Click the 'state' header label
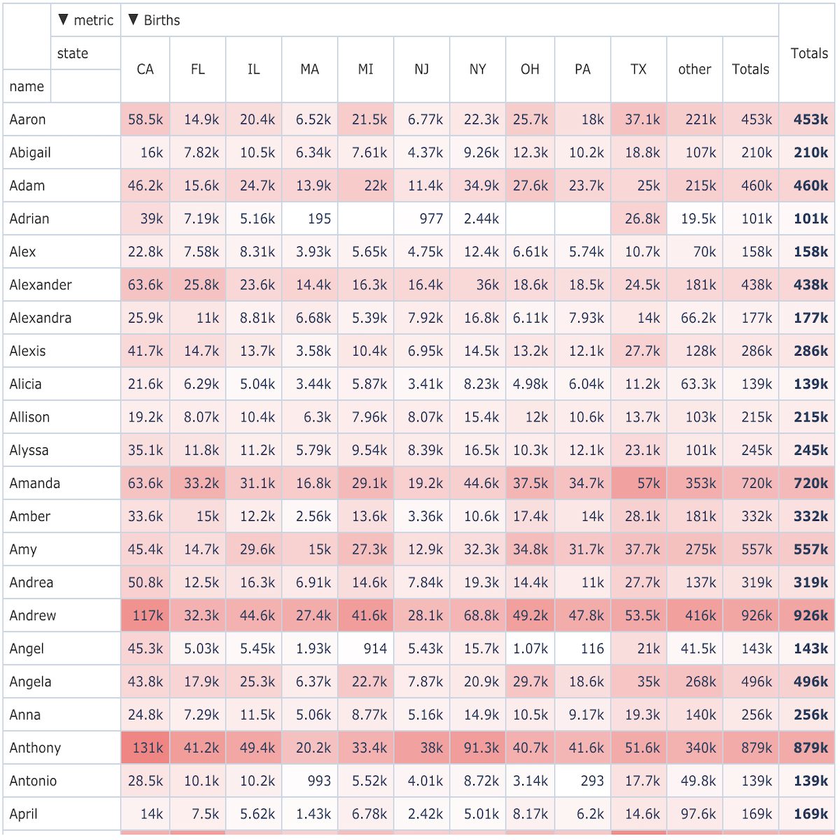This screenshot has width=840, height=840. 73,53
